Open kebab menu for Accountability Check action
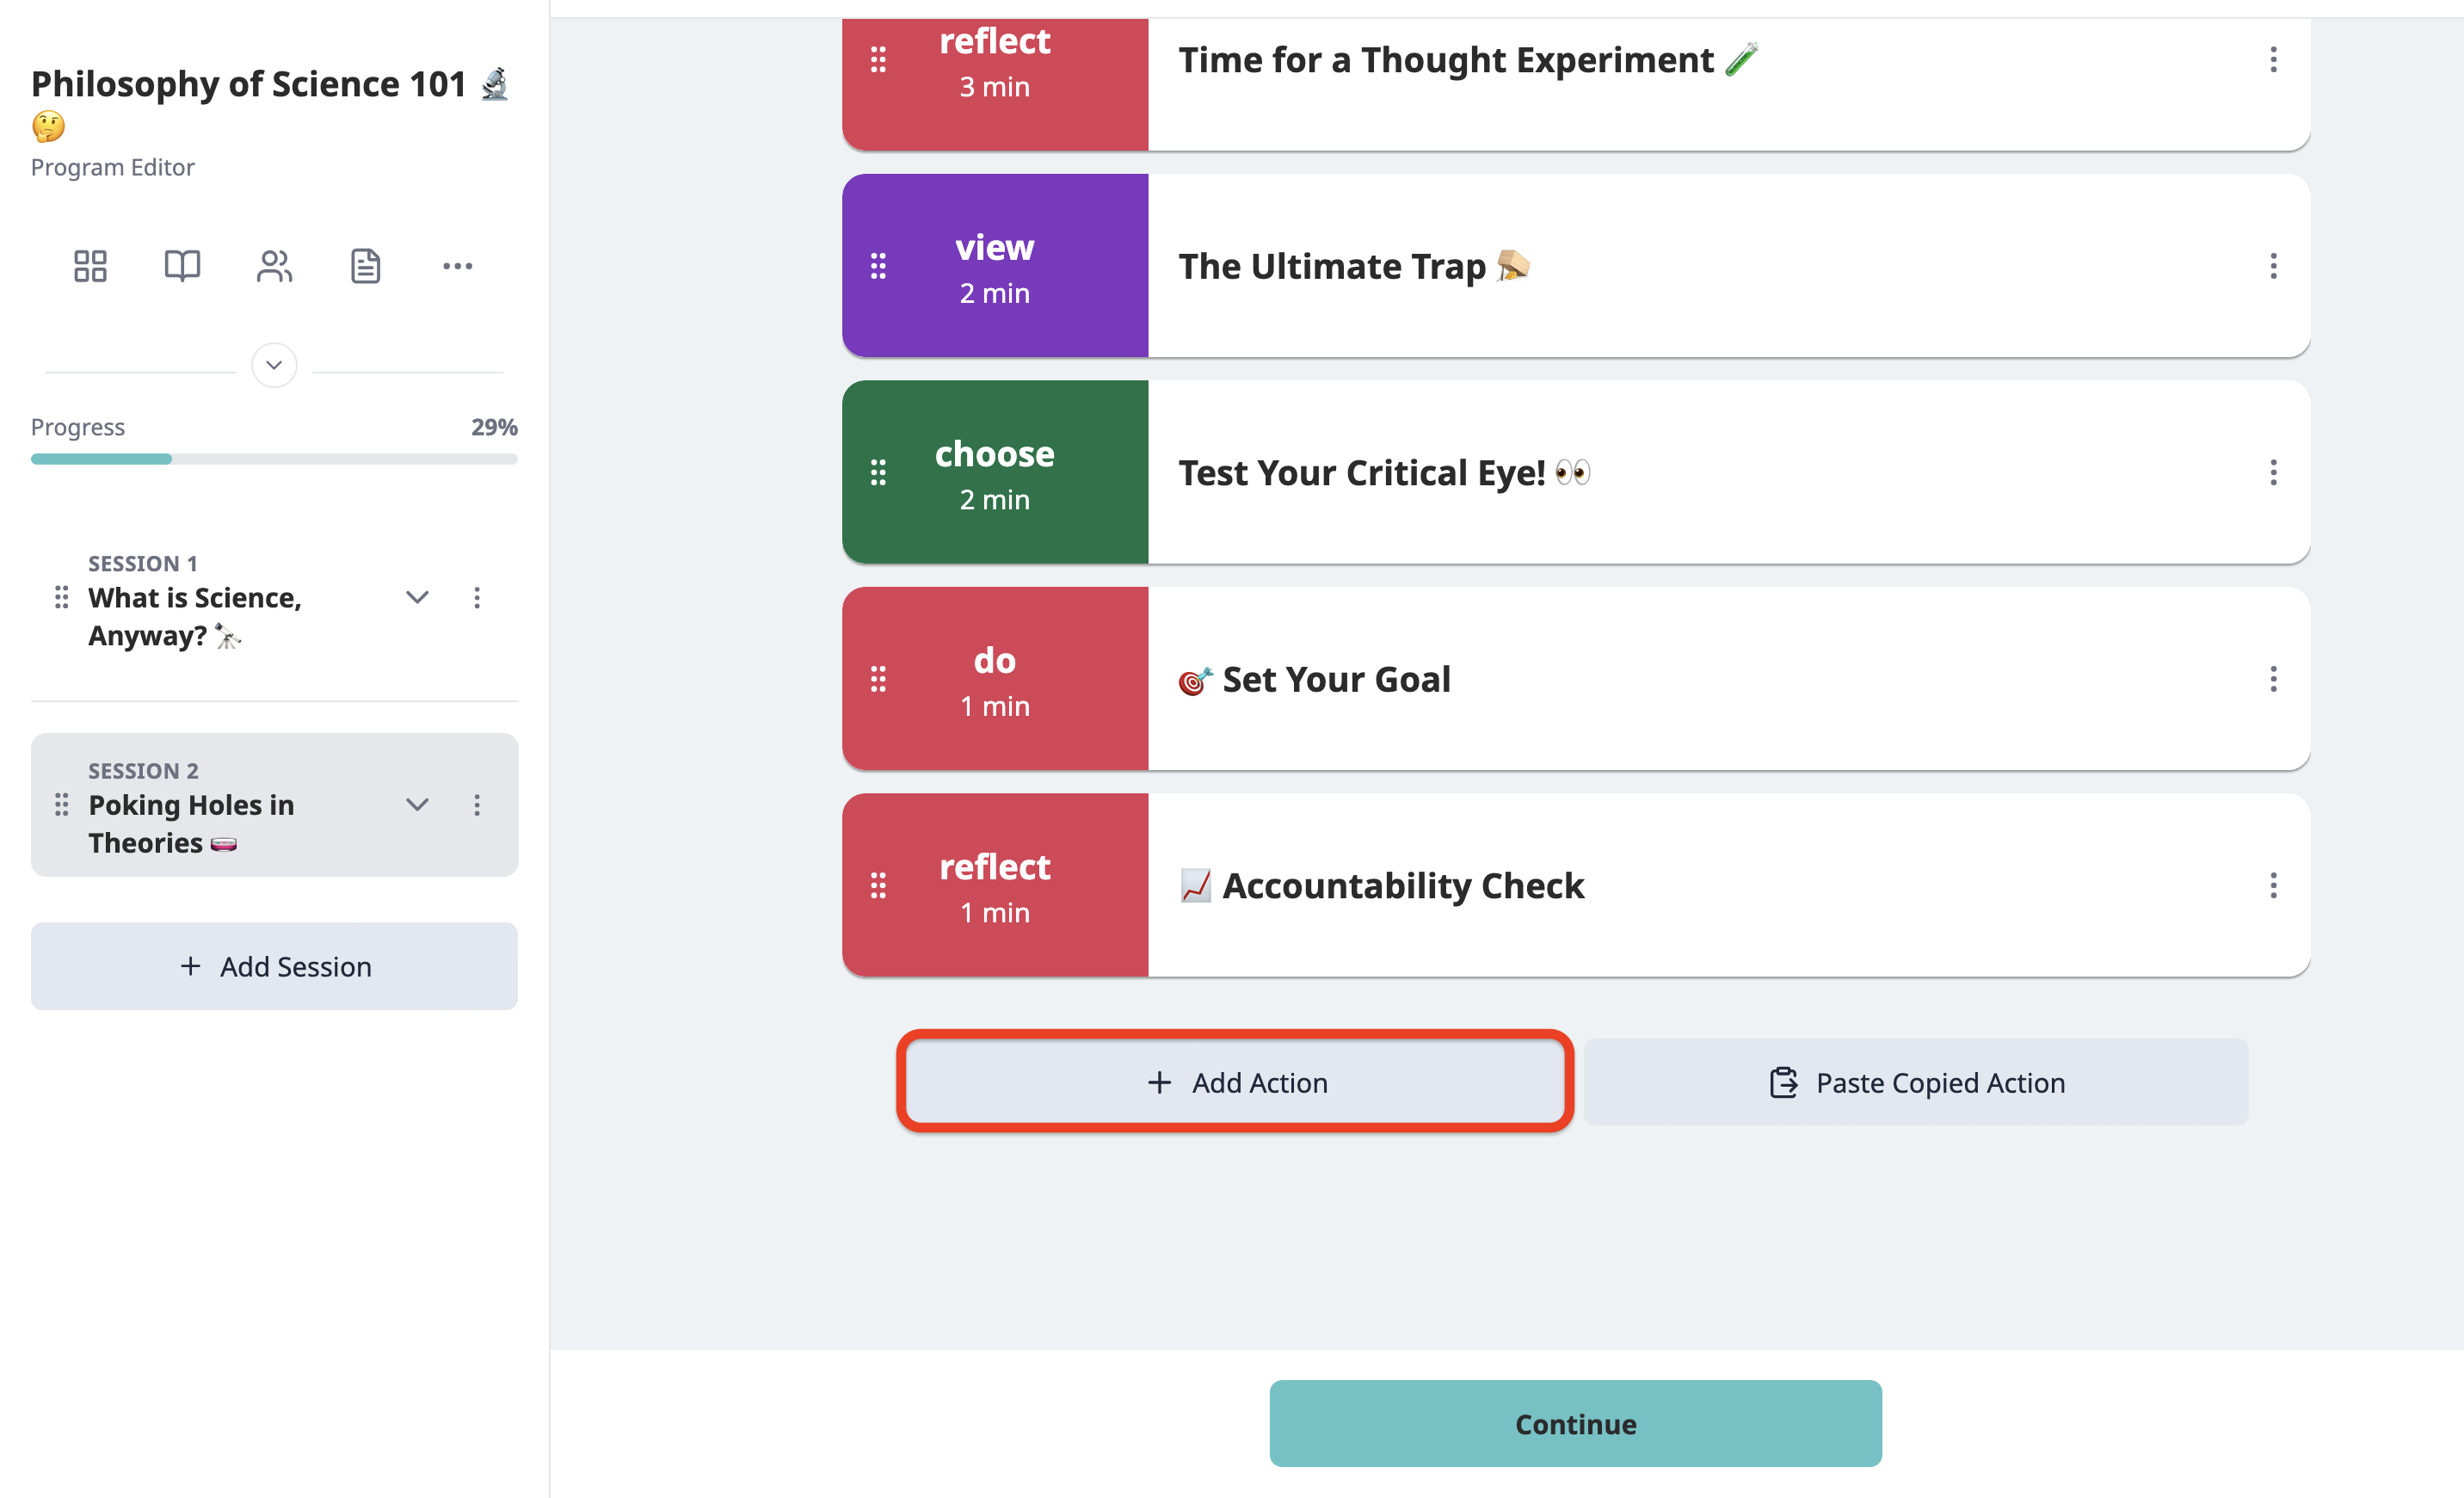2464x1498 pixels. click(x=2273, y=885)
